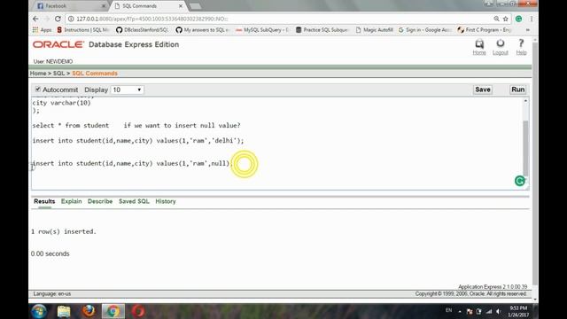Click the Oracle logo
Screen dimensions: 567x319
pos(58,44)
